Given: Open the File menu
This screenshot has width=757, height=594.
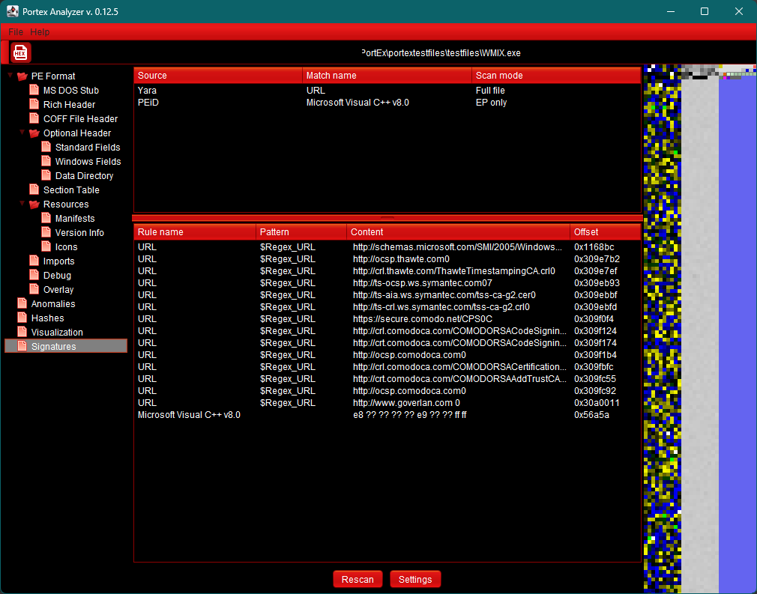Looking at the screenshot, I should coord(16,32).
